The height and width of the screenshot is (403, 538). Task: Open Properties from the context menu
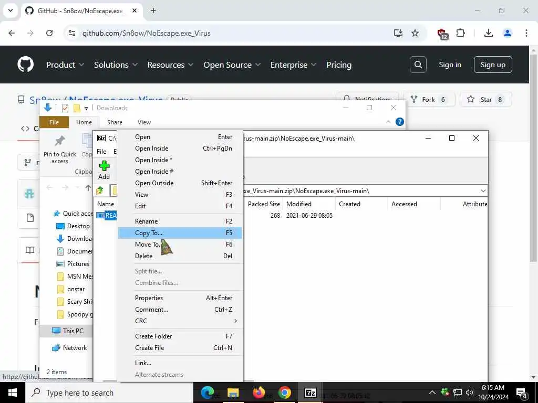tap(180, 298)
